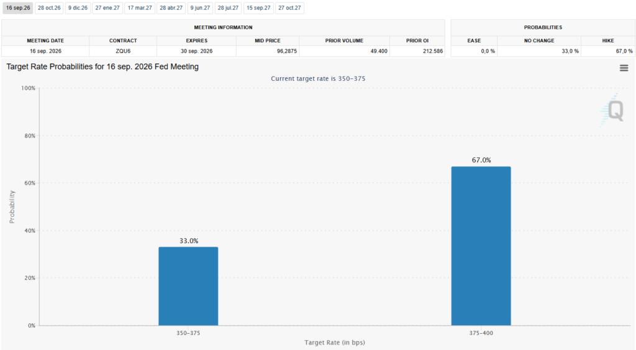This screenshot has height=350, width=636.
Task: Click the 20% y-axis tick label
Action: [x=30, y=278]
